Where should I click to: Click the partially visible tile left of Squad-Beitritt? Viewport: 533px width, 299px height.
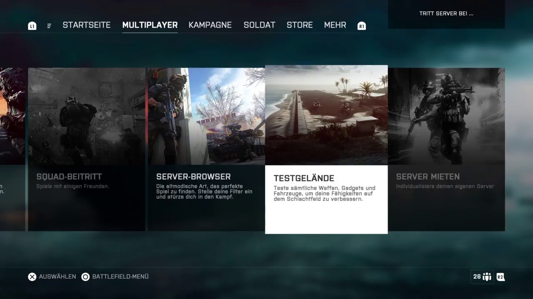coord(12,149)
